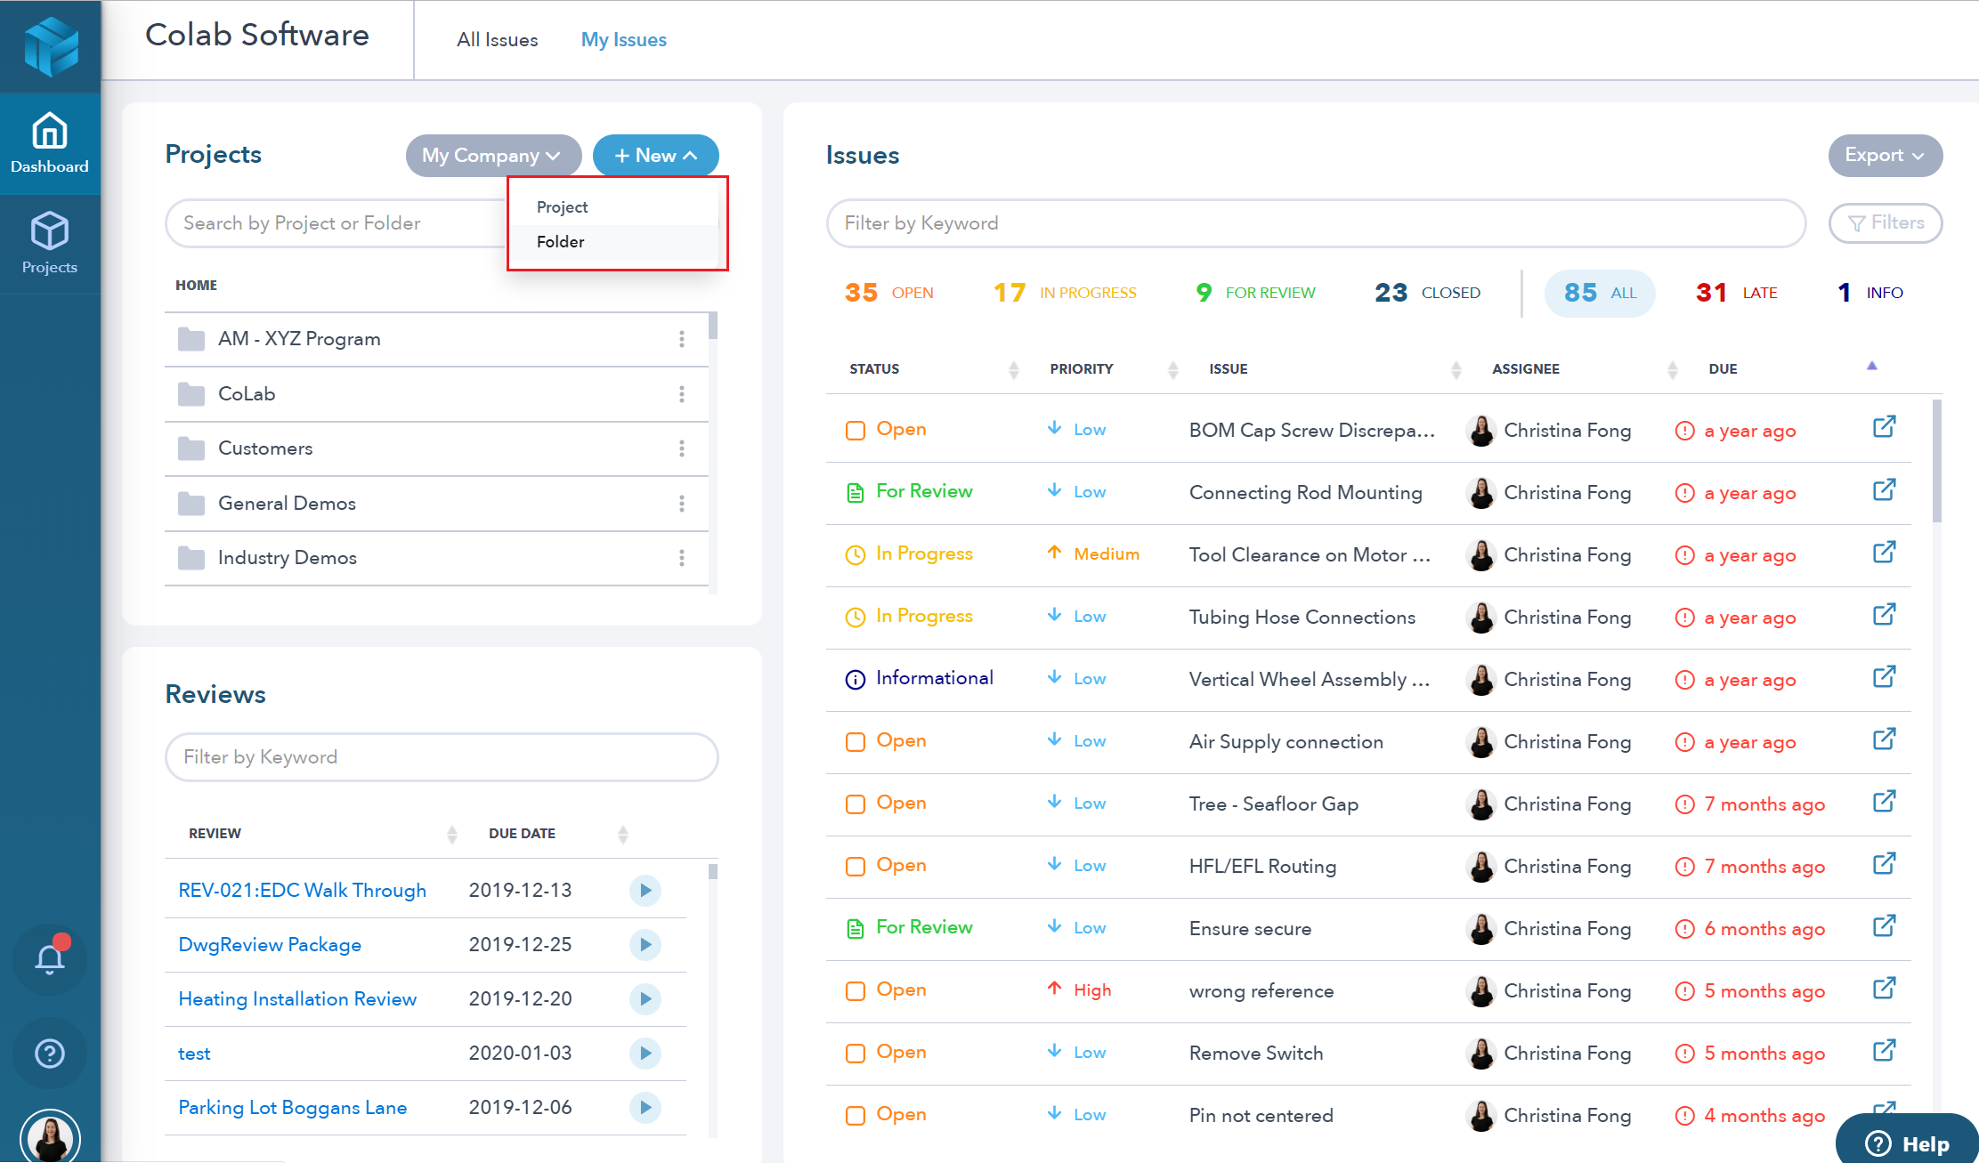Open BOM Cap Screw issue in new window
Screen dimensions: 1979x1163
pos(1884,427)
